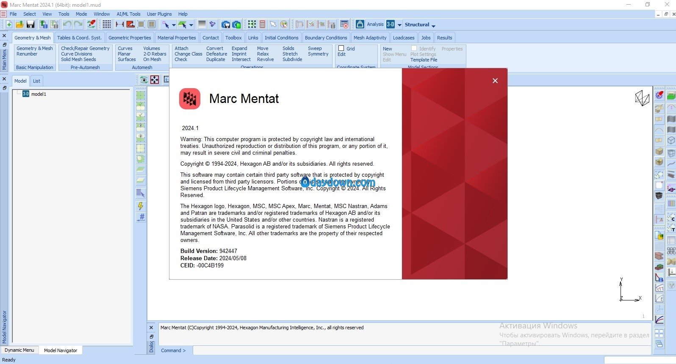Click the four-window layout icon at bottom right
The width and height of the screenshot is (676, 364).
point(659,333)
